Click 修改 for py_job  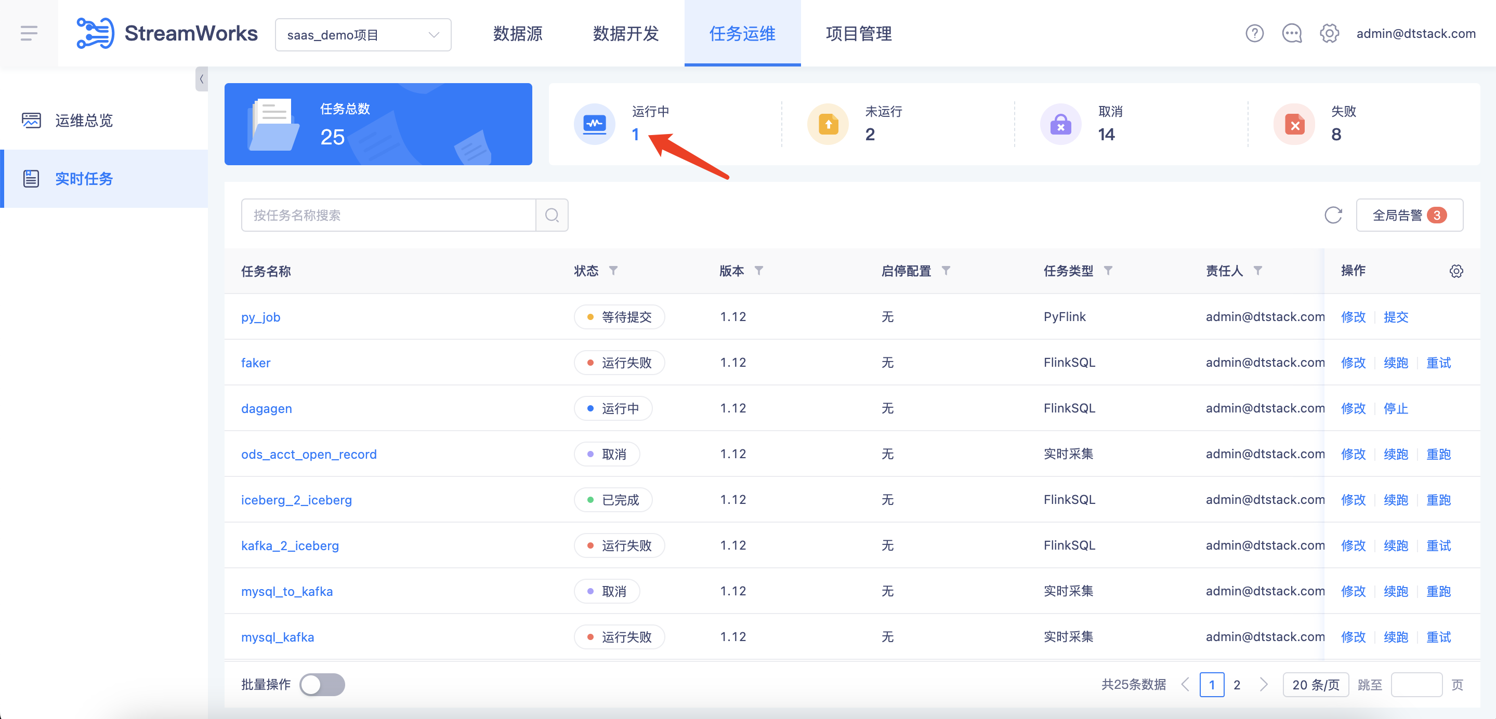1353,317
